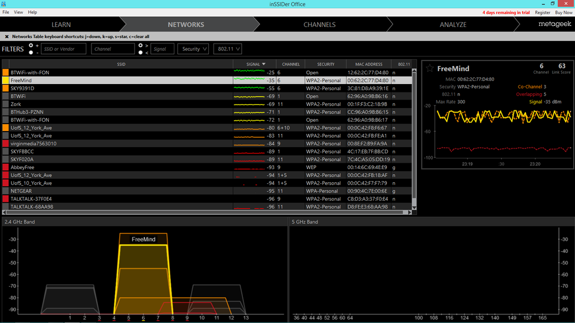Switch to the ANALYZE tab
This screenshot has height=323, width=575.
tap(453, 25)
